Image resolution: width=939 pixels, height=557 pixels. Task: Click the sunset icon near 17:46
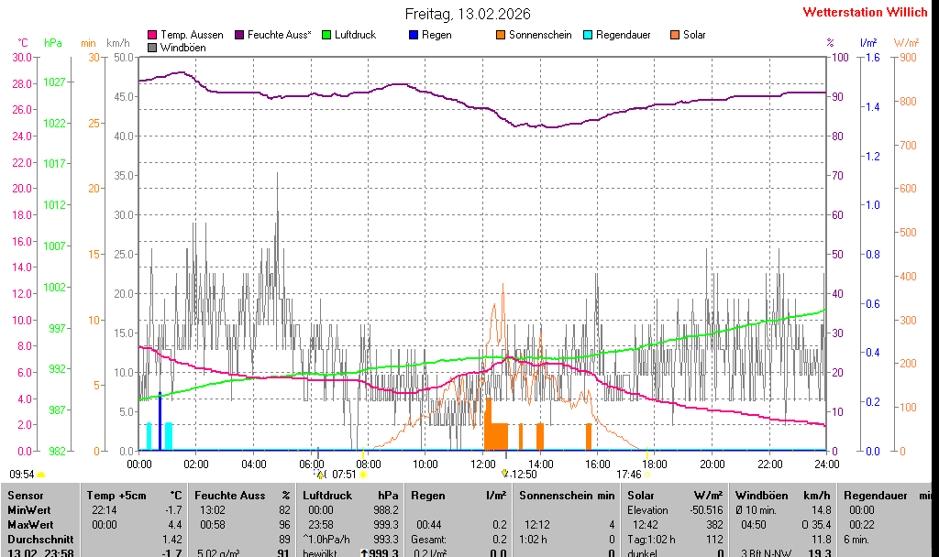pyautogui.click(x=649, y=475)
